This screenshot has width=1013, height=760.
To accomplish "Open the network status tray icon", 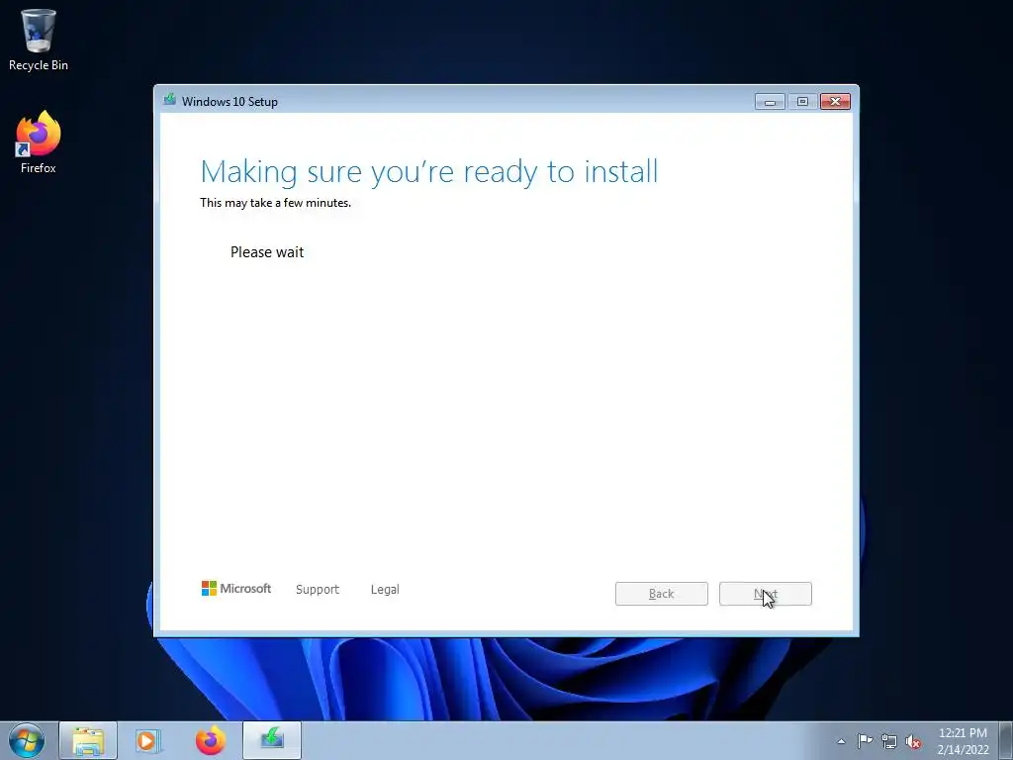I will coord(889,741).
